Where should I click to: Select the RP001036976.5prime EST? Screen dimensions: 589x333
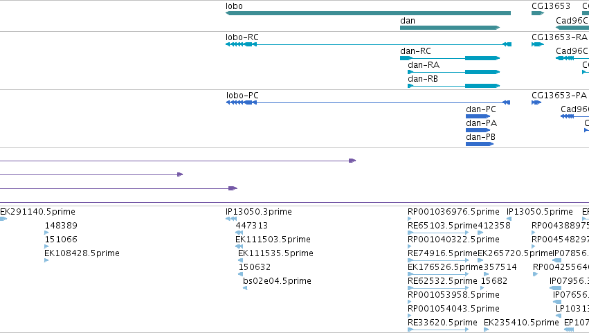coord(453,212)
